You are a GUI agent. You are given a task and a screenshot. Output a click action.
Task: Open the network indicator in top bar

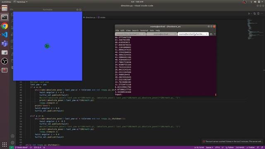point(251,2)
